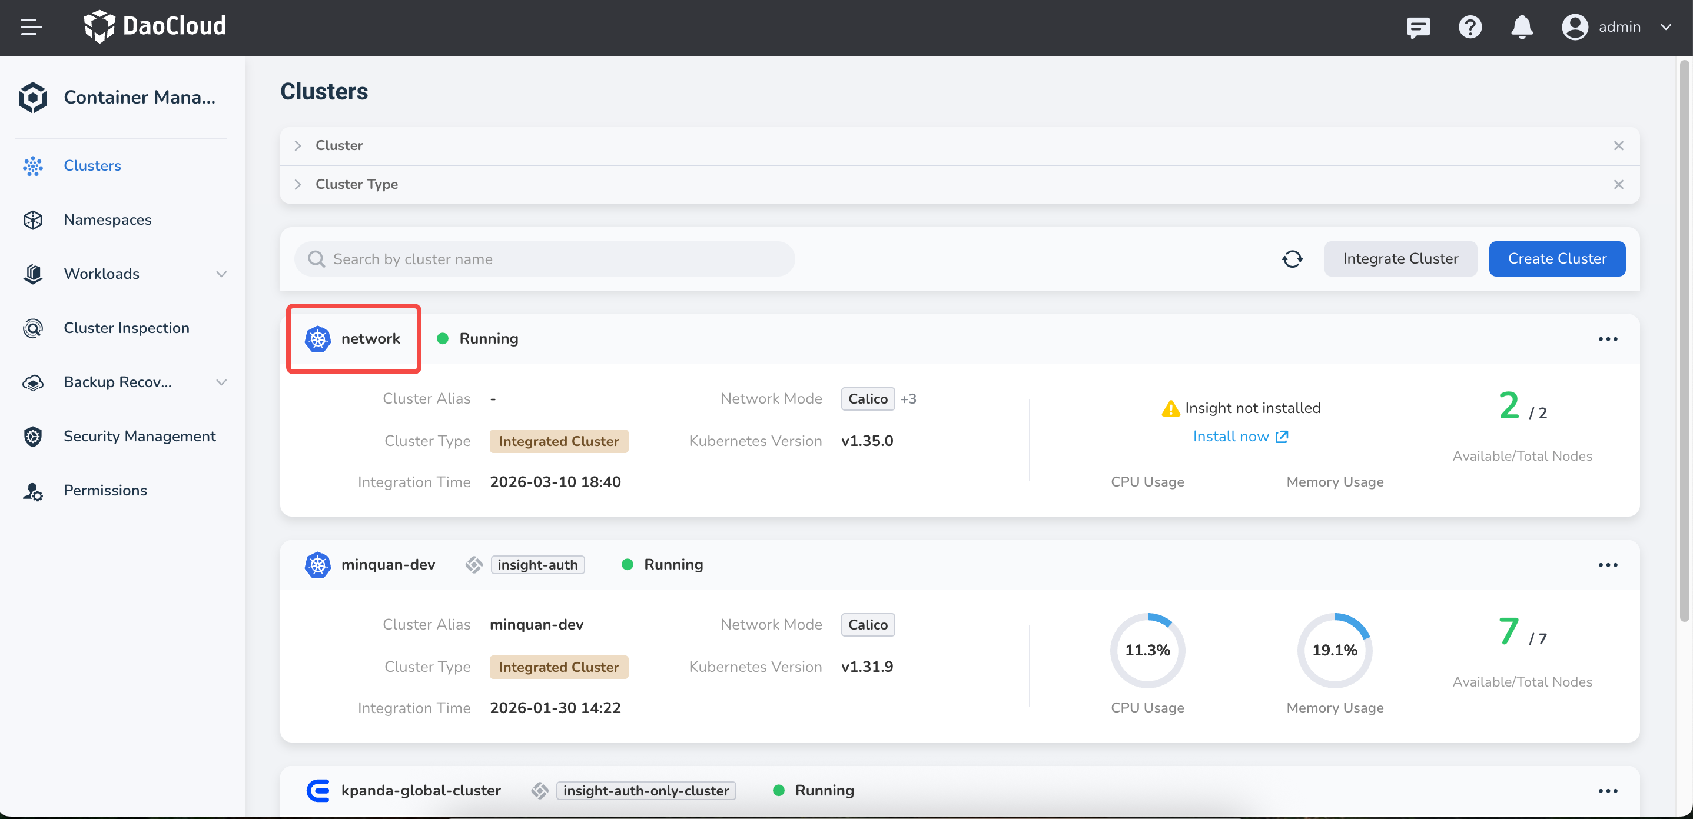1693x819 pixels.
Task: Click the Kubernetes icon of minquan-dev
Action: (318, 565)
